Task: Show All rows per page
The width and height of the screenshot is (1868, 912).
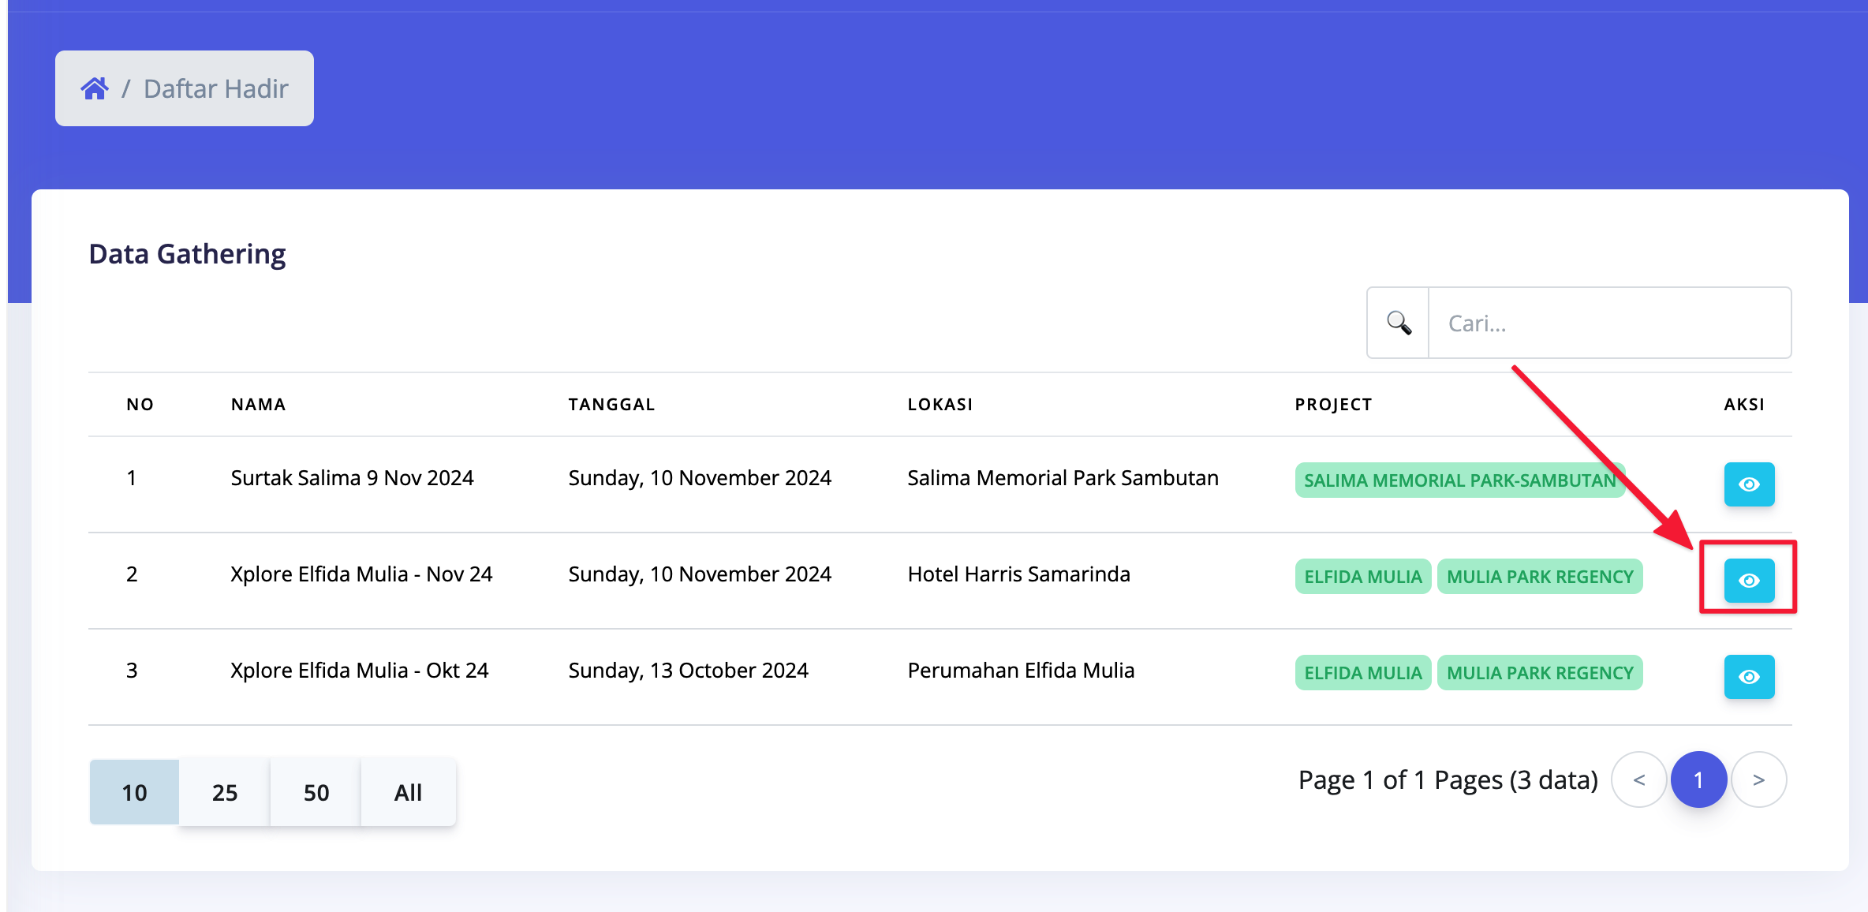Action: pyautogui.click(x=408, y=792)
